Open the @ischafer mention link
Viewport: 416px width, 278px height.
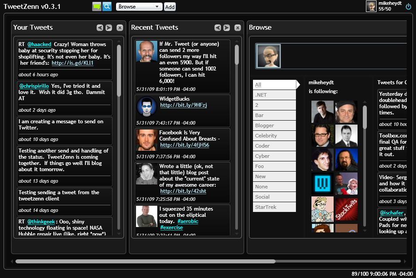392,213
